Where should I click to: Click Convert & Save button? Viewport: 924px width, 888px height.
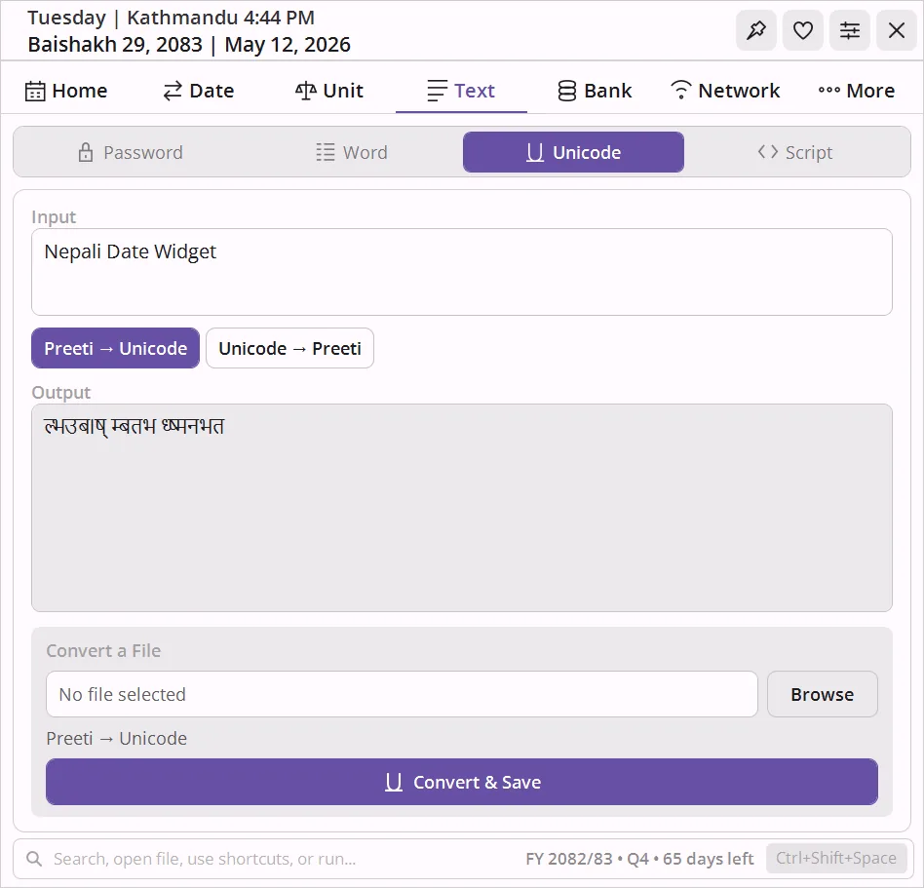click(461, 782)
